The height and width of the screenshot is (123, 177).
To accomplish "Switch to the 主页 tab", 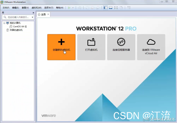I will coord(43,14).
